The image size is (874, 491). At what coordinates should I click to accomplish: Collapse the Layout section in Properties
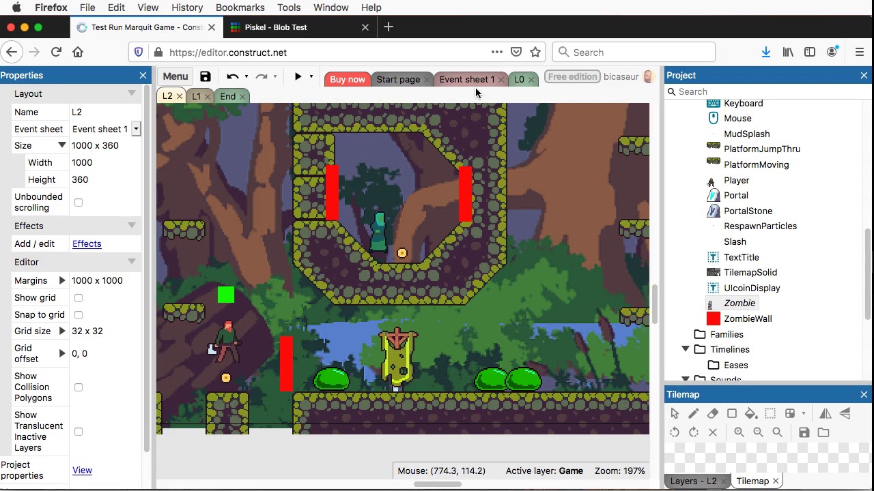(x=131, y=93)
